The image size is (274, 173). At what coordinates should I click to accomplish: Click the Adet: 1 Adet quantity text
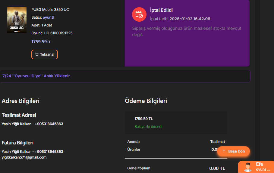tap(42, 25)
